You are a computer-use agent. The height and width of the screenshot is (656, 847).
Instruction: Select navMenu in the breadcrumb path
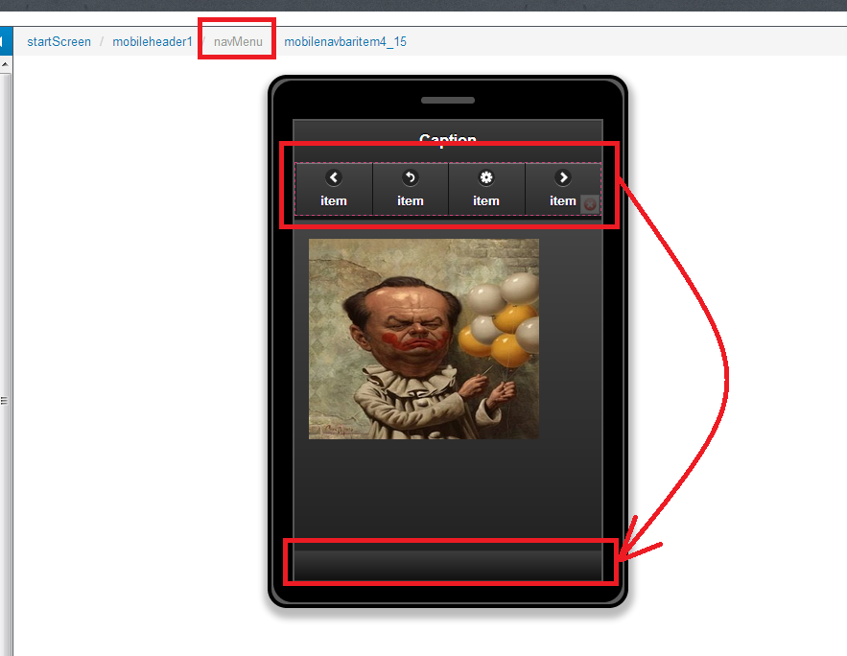point(238,41)
